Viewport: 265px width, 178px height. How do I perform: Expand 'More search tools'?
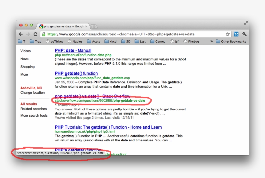click(x=34, y=116)
